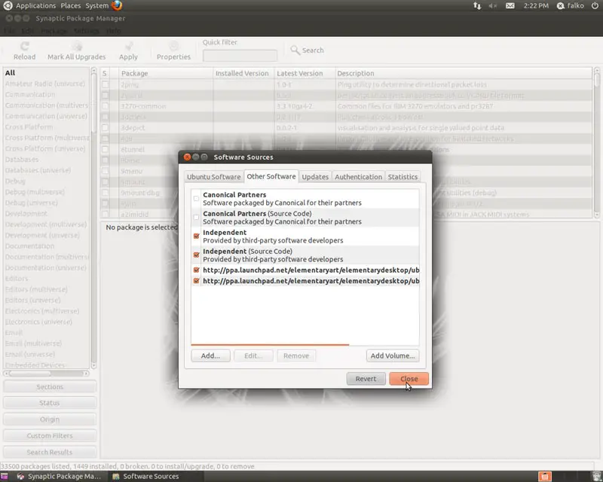
Task: Mark the 9mount-dbg package checkbox
Action: point(106,193)
